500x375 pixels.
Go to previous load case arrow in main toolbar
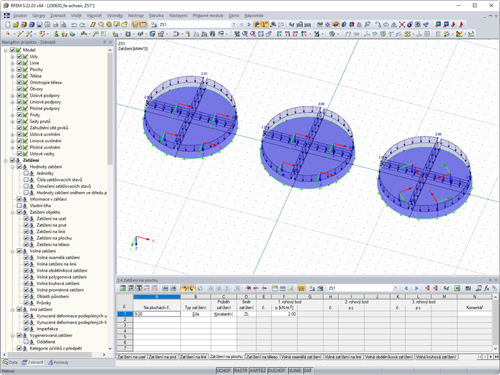241,24
